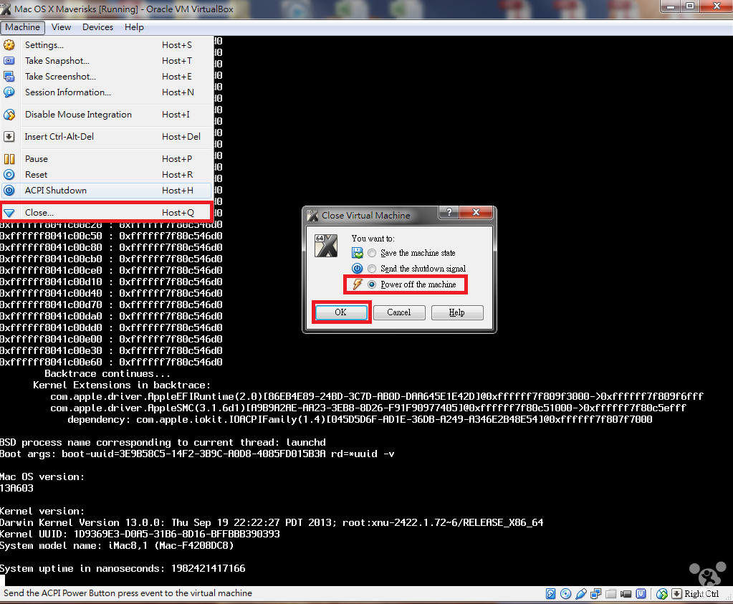Click the mouse integration status icon
The image size is (733, 604).
(661, 593)
